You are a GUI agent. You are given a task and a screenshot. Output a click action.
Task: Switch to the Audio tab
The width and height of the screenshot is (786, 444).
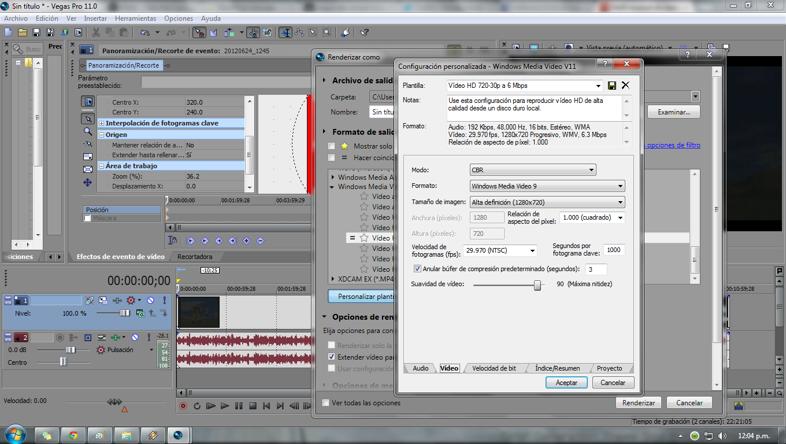pyautogui.click(x=420, y=368)
